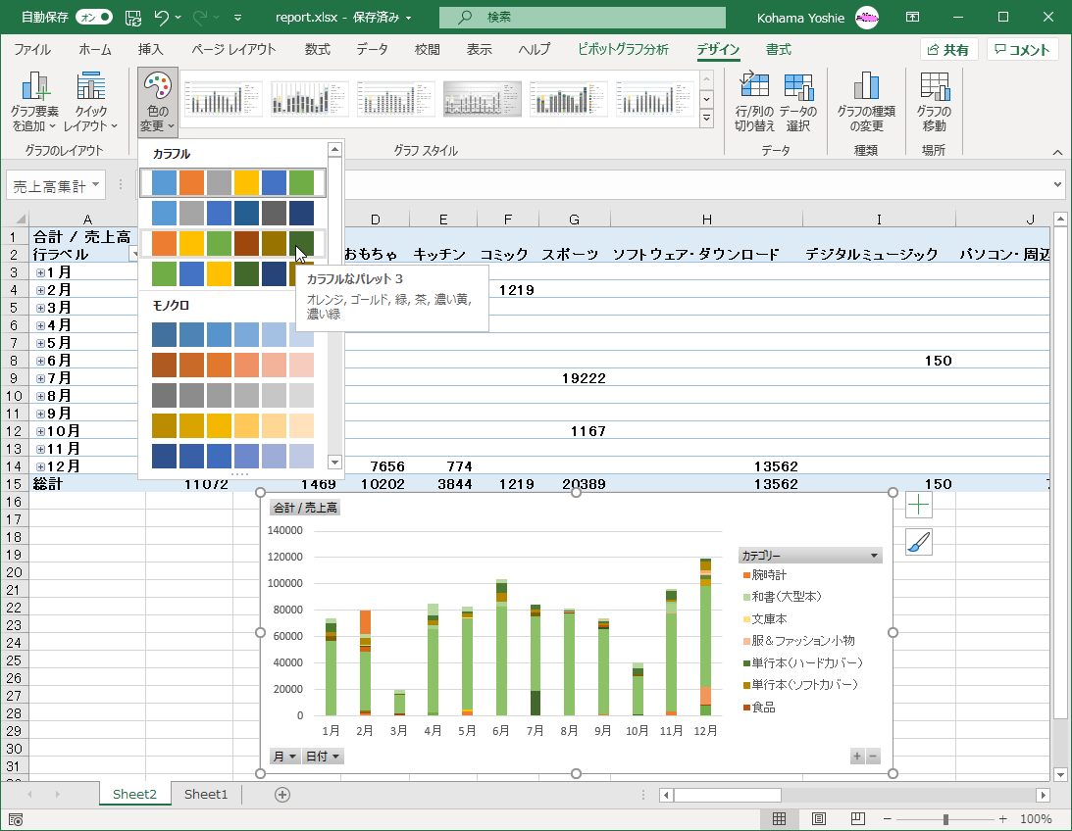The image size is (1072, 831).
Task: Switch to page layout view in status bar
Action: tap(819, 819)
